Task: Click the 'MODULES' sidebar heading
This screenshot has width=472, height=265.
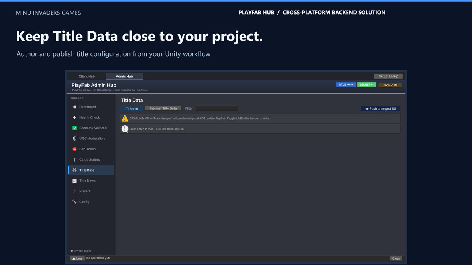Action: pyautogui.click(x=77, y=98)
